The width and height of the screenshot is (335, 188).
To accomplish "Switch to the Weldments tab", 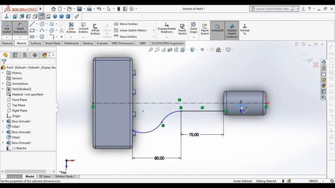I will pos(72,43).
